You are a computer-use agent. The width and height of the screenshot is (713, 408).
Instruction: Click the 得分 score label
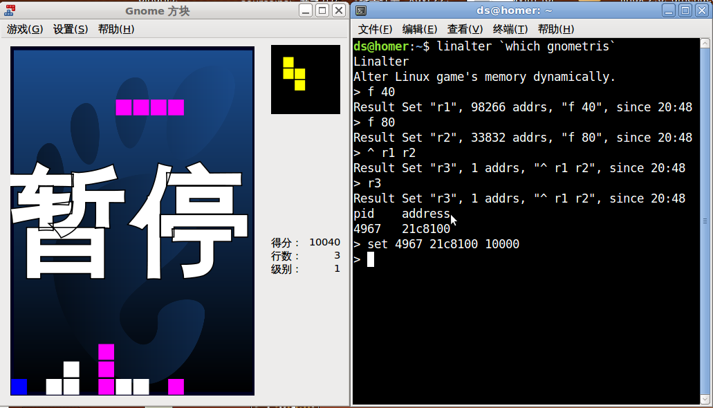coord(286,243)
